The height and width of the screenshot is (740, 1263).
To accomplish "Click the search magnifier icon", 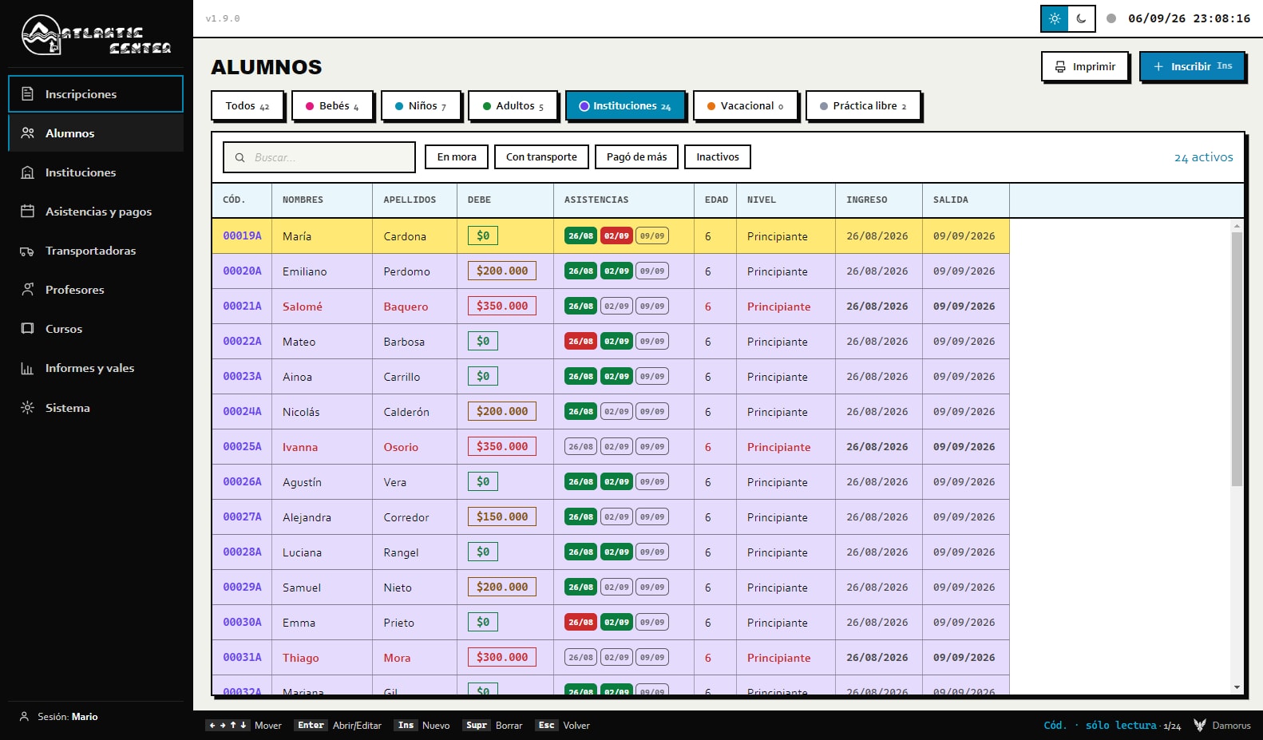I will tap(240, 157).
